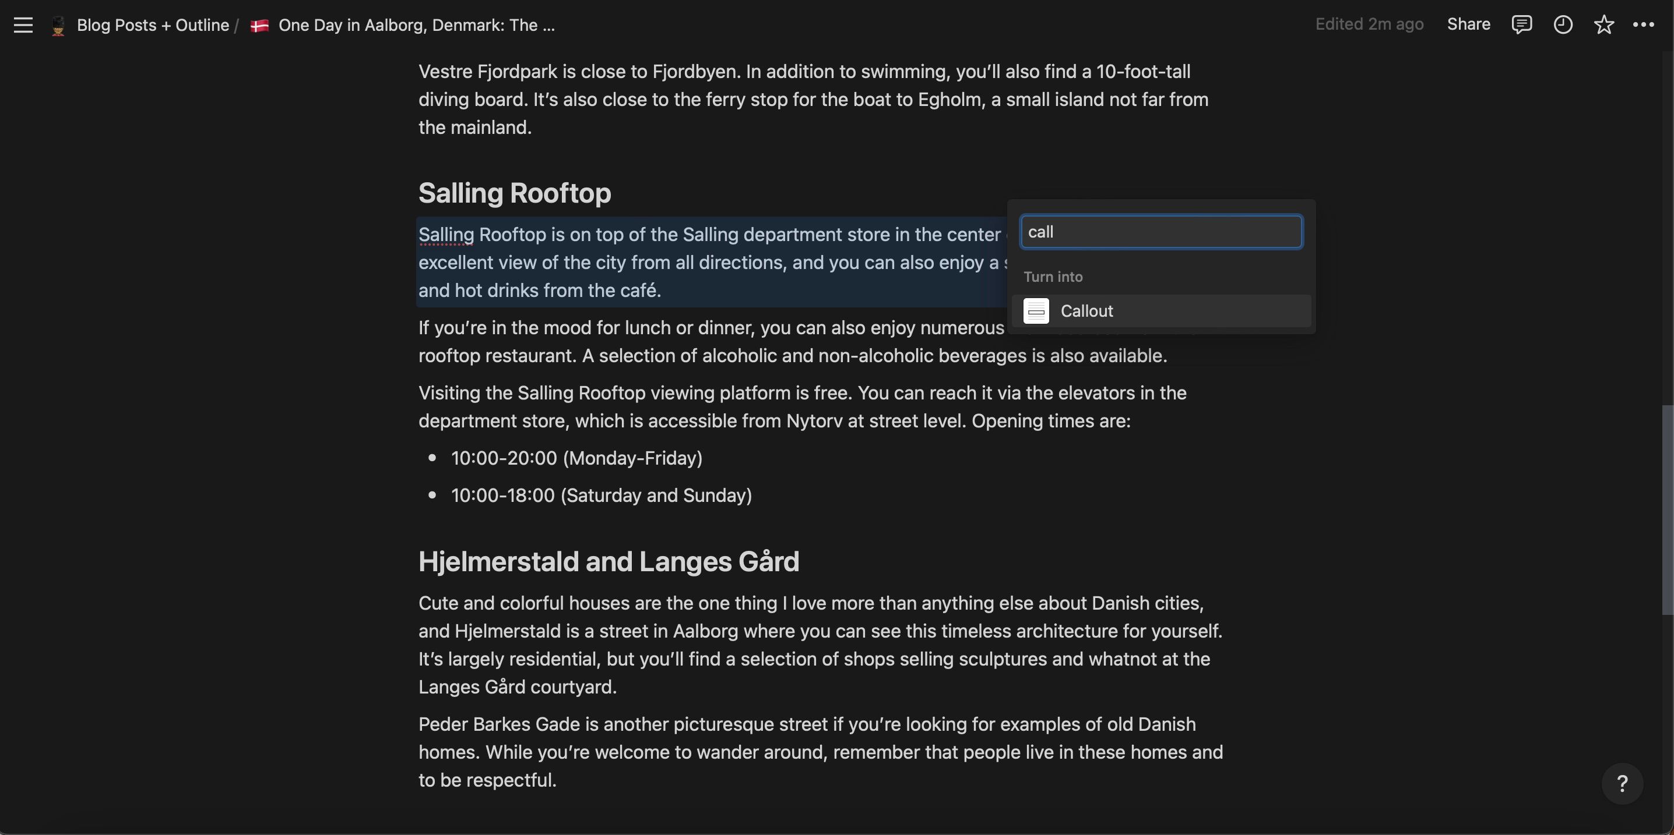Open Blog Posts + Outline breadcrumb
This screenshot has width=1674, height=835.
tap(153, 25)
